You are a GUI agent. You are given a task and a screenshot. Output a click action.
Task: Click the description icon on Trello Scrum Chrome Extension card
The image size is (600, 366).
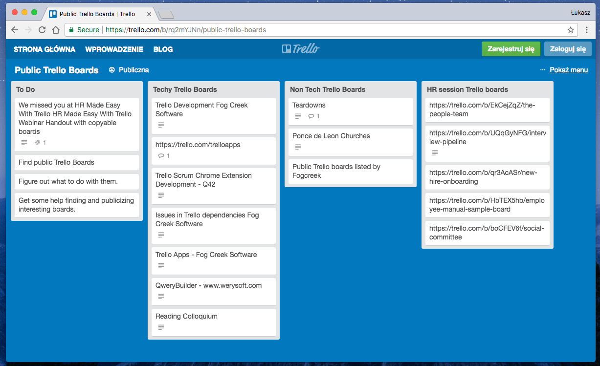[x=161, y=195]
